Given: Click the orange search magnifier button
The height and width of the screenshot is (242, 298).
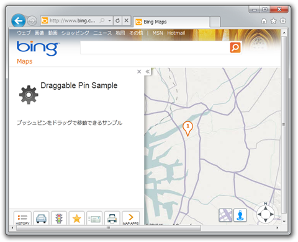Looking at the screenshot, I should click(x=235, y=48).
